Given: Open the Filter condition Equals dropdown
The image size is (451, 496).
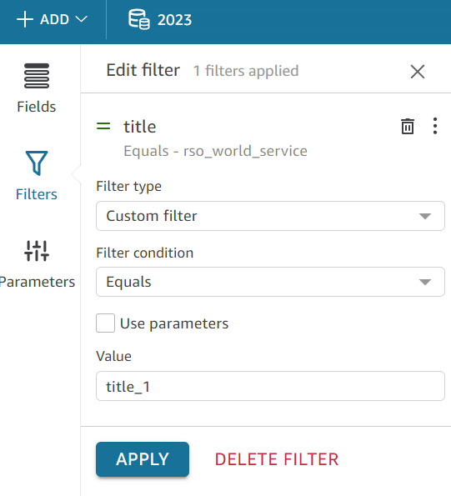Looking at the screenshot, I should [x=270, y=282].
